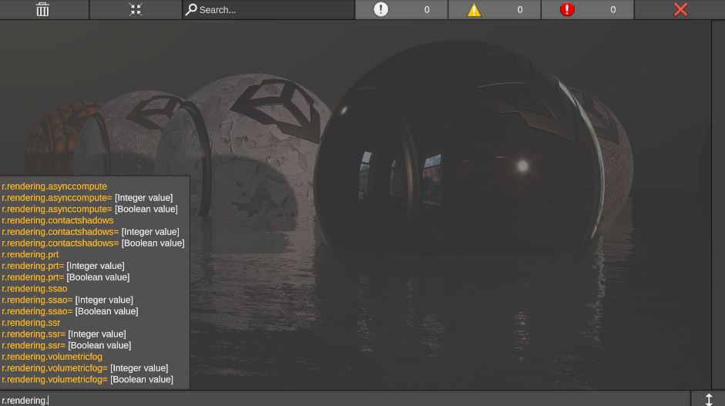This screenshot has width=725, height=406.
Task: Pick r.rendering.volumetricfog= [Boolean value] suggestion
Action: pyautogui.click(x=87, y=379)
